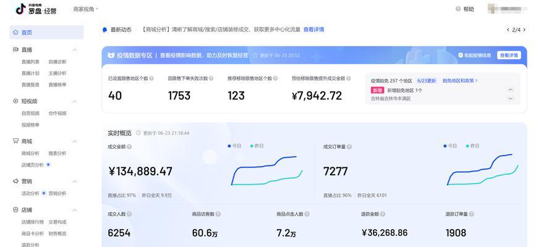
Task: Click info icon beside 已设置限售地区个数
Action: pos(152,78)
